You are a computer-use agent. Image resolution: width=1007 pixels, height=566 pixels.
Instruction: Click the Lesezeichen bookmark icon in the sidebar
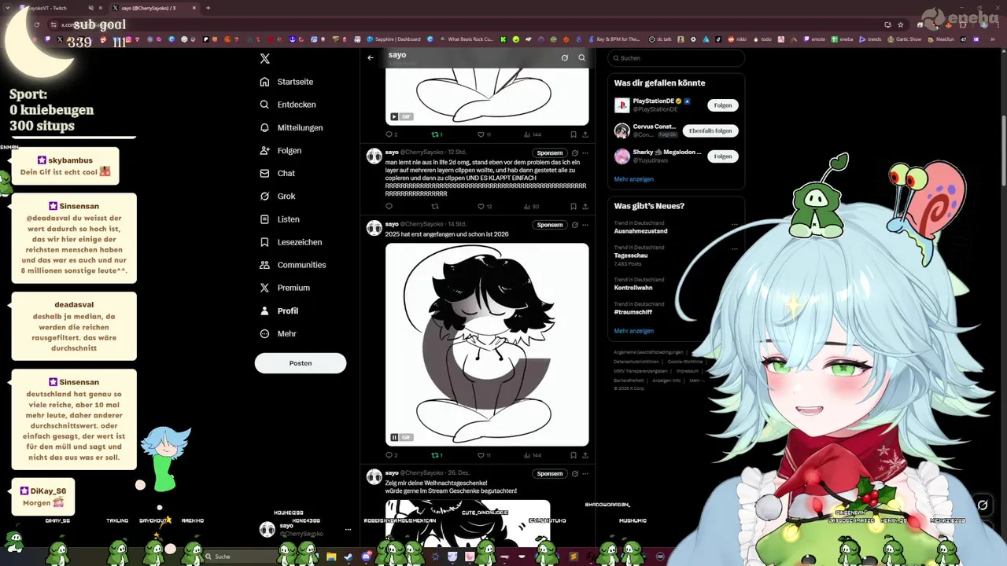tap(265, 242)
